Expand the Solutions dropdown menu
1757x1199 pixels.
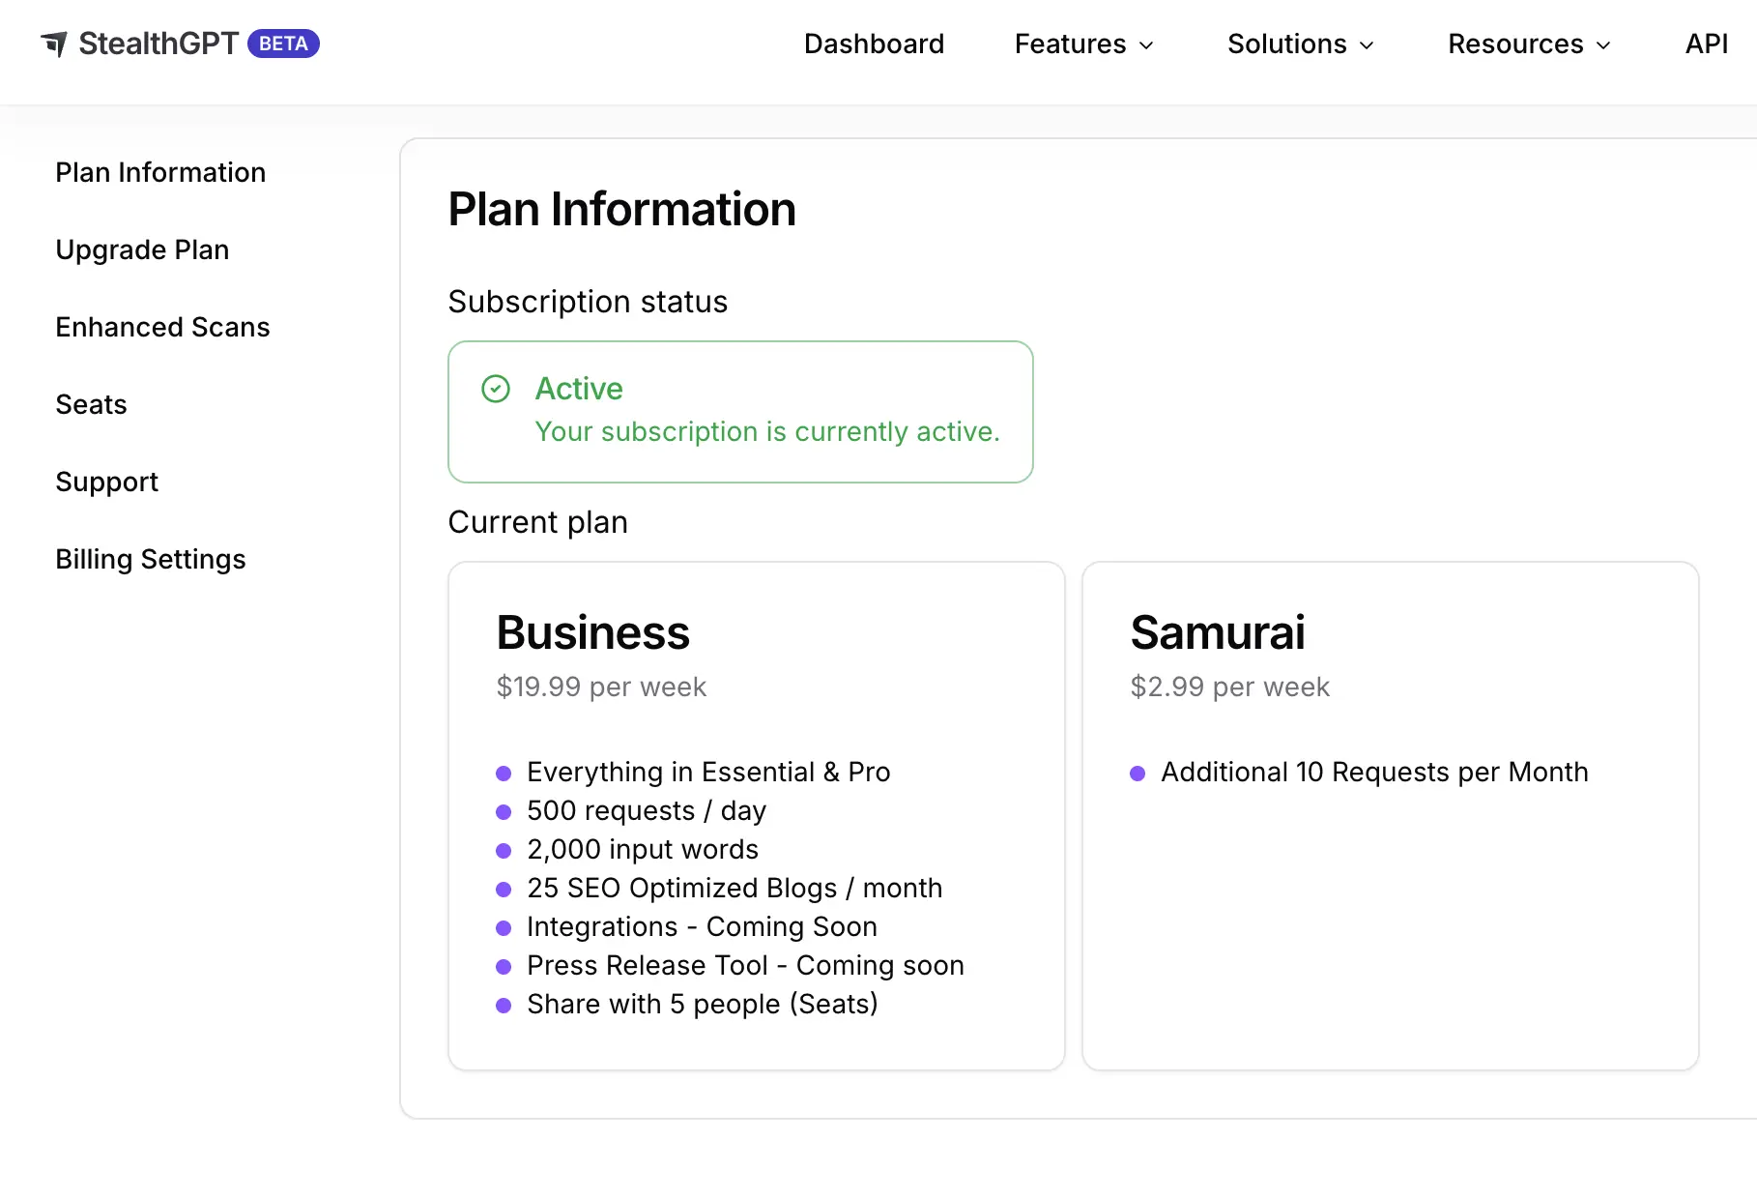click(x=1300, y=44)
